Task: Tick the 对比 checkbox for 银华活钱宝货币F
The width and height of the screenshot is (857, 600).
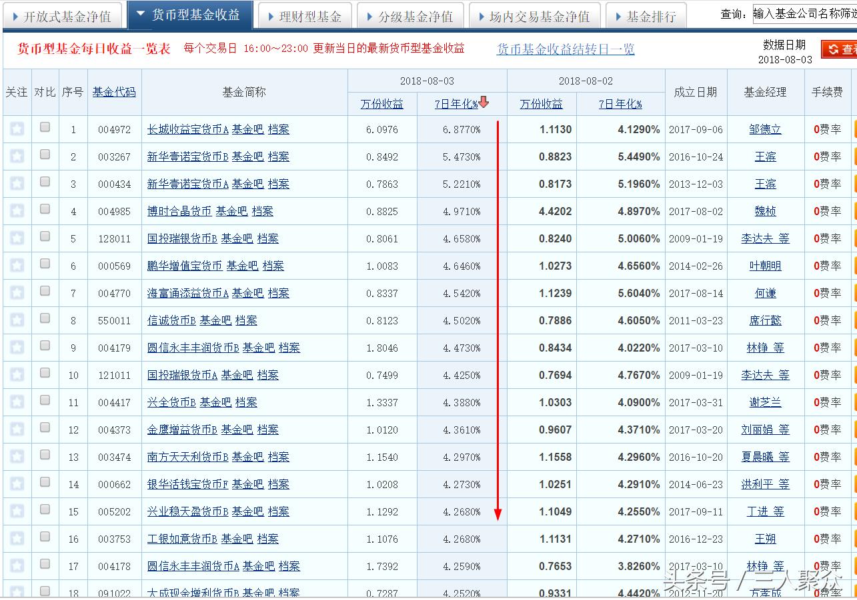Action: point(44,484)
